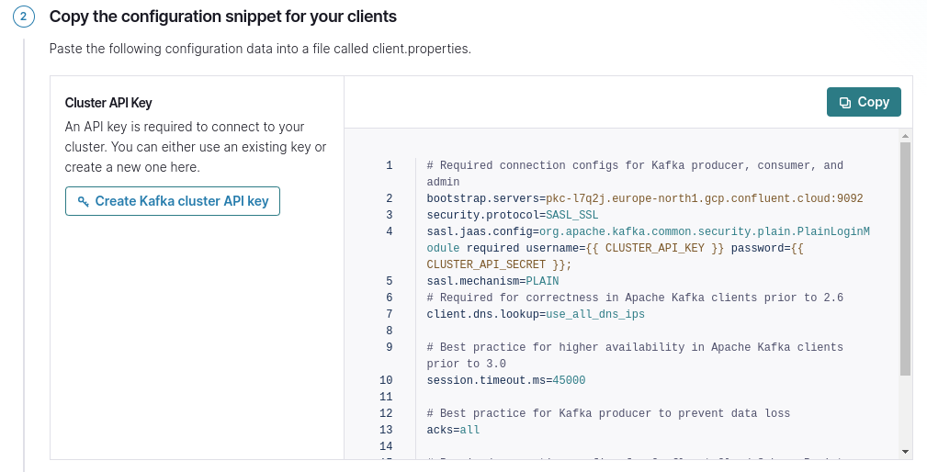Click the 'Copy the configuration snippet' step heading
The height and width of the screenshot is (472, 927).
coord(223,17)
